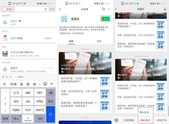Choose candidate word 南

(x=4, y=84)
